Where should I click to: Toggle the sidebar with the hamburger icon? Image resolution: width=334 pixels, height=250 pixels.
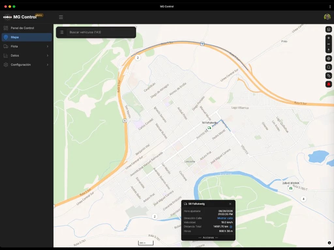61,17
